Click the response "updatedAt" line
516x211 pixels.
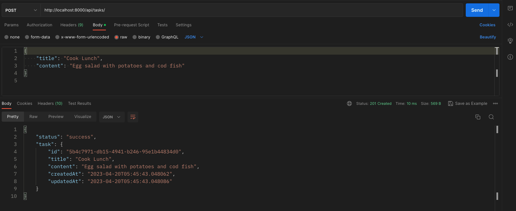pyautogui.click(x=110, y=181)
